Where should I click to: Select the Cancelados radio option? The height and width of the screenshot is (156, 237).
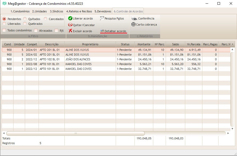tap(45, 19)
